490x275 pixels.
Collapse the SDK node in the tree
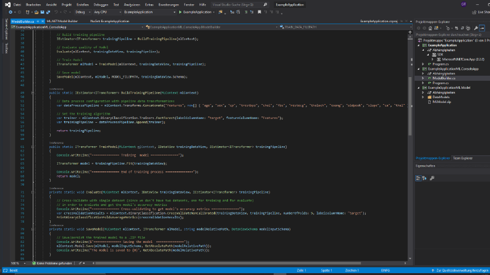pos(428,54)
